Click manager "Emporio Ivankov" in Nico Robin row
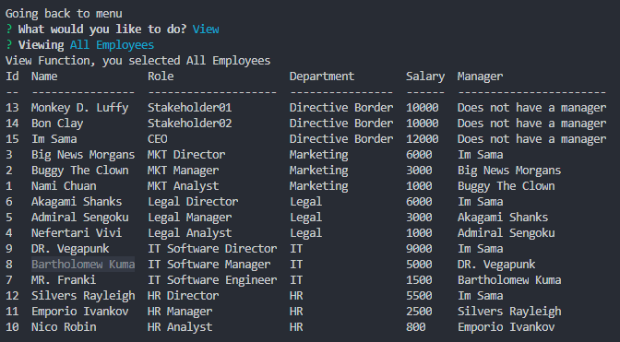This screenshot has width=620, height=342. [x=507, y=327]
